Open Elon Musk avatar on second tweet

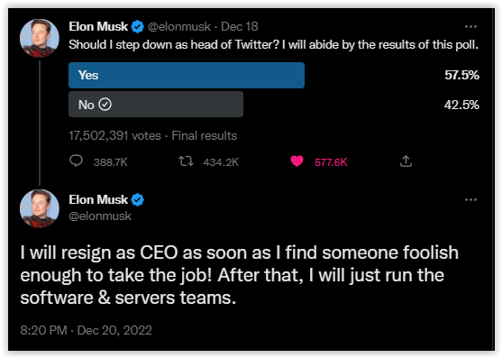pos(40,208)
